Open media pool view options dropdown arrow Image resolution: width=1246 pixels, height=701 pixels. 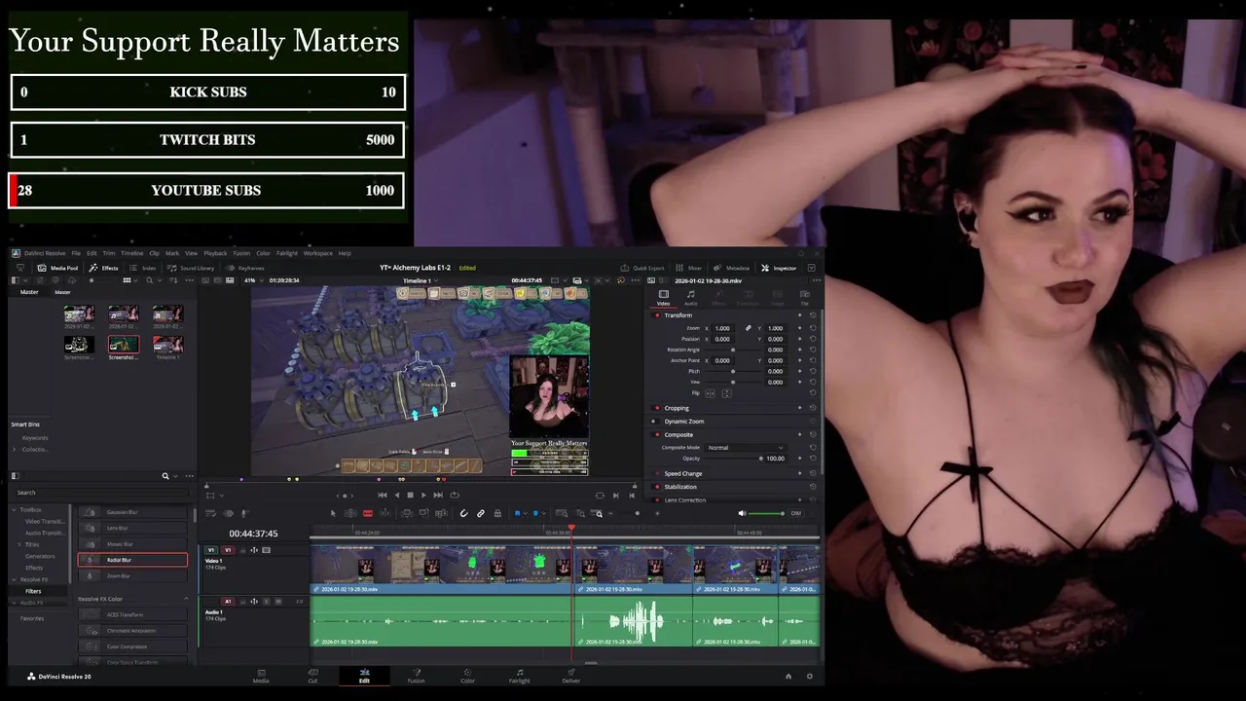(135, 280)
